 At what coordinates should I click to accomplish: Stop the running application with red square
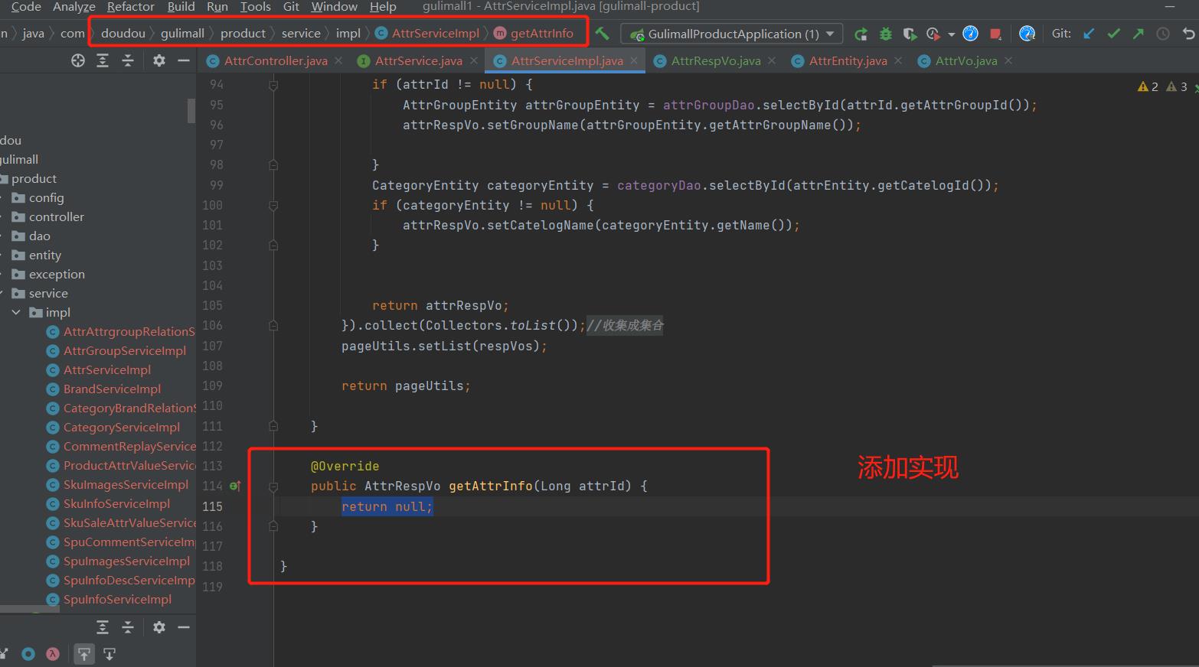(995, 34)
